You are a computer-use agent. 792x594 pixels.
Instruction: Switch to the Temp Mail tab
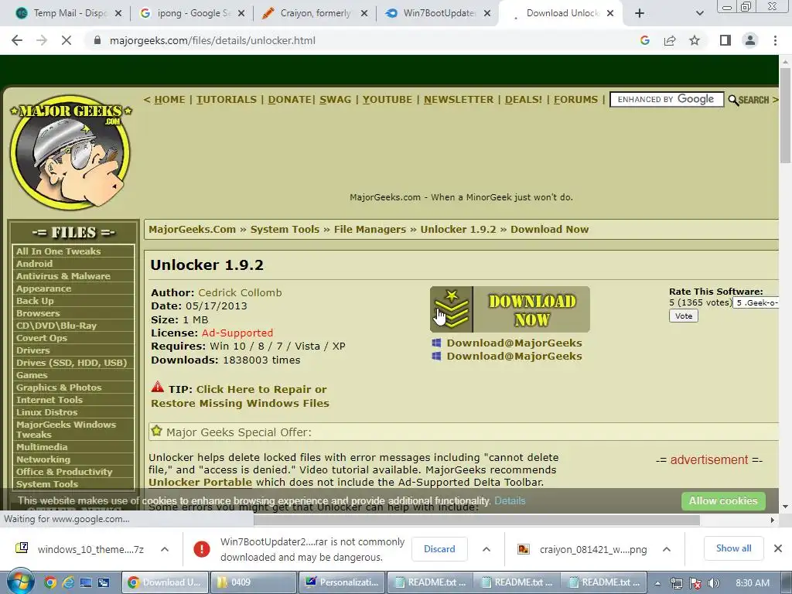click(69, 13)
